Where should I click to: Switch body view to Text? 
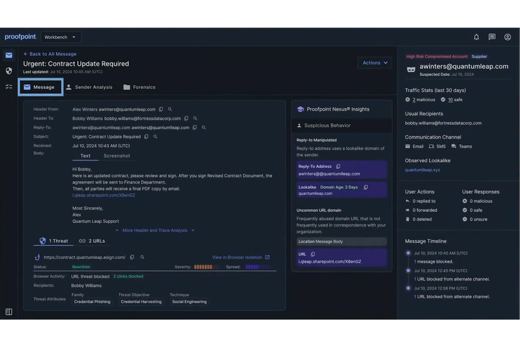(x=85, y=156)
